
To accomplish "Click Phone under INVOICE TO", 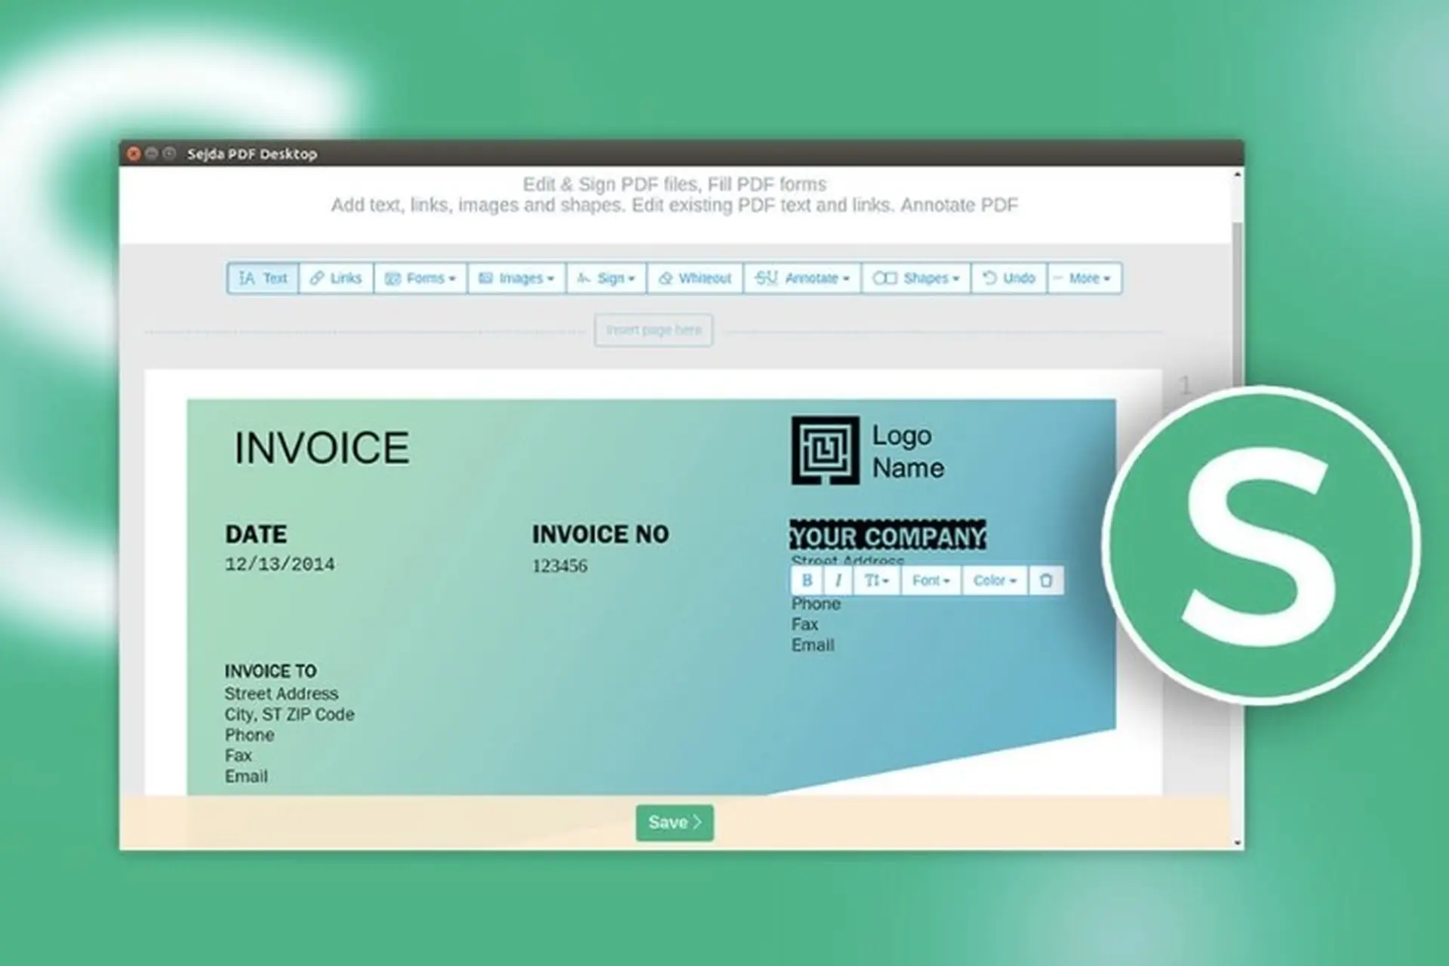I will 249,735.
